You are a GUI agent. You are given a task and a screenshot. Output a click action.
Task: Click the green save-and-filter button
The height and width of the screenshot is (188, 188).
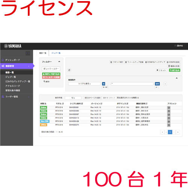[51, 74]
